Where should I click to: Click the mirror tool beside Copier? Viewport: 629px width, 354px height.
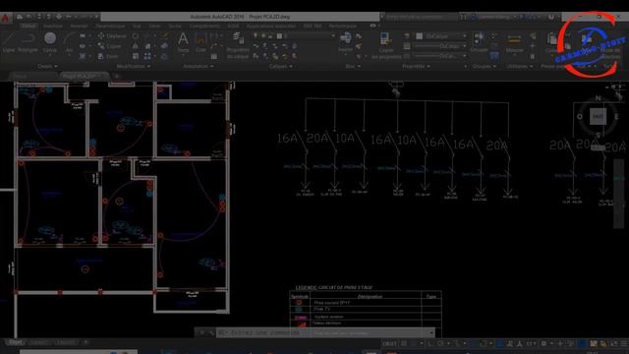click(136, 46)
